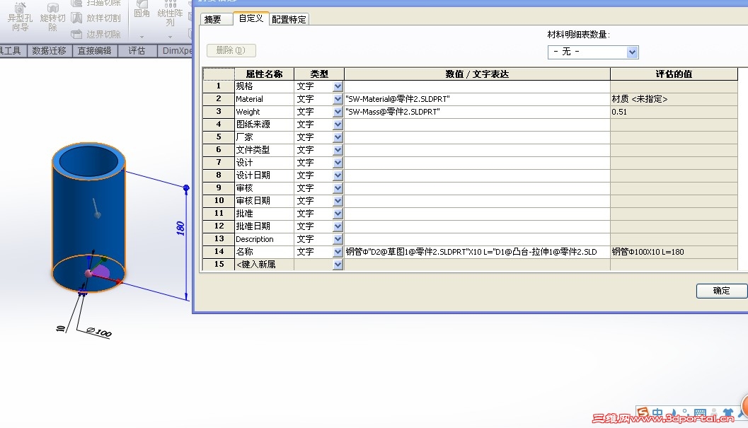Screen dimensions: 748x428
Task: Open the skin (shirt) icon in IME bar
Action: pyautogui.click(x=728, y=412)
